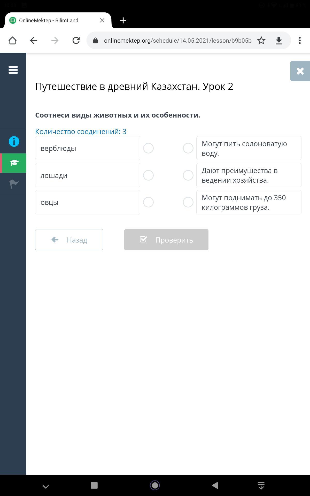This screenshot has height=496, width=310.
Task: Pick the circle for 'Могут пить солоноватую воду'
Action: coord(188,148)
